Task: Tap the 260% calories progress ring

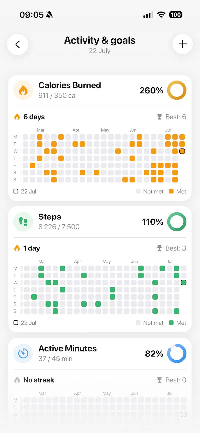Action: [x=177, y=90]
